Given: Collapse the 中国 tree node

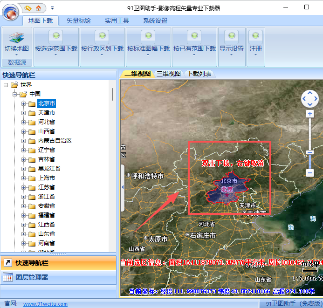Looking at the screenshot, I should pos(14,94).
